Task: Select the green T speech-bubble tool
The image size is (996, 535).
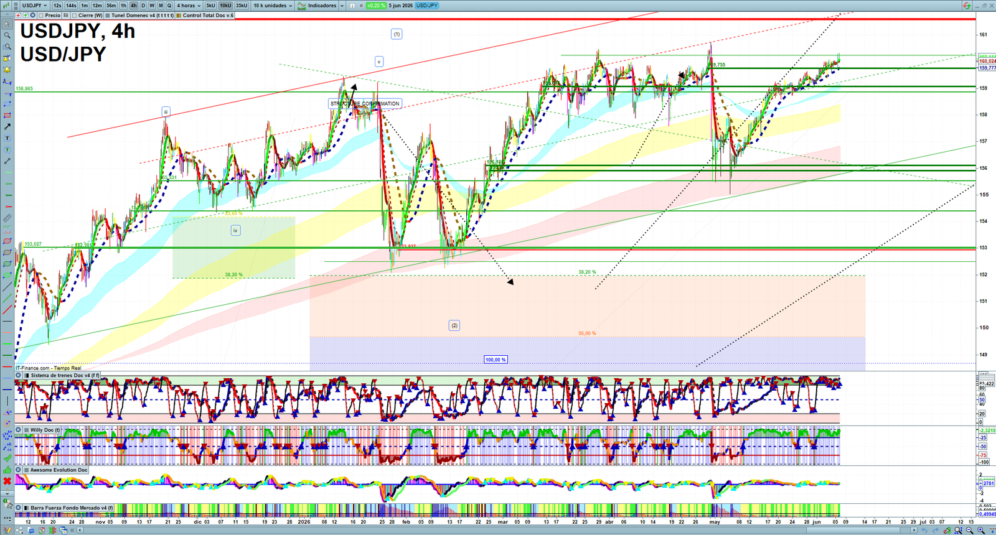Action: pyautogui.click(x=7, y=149)
